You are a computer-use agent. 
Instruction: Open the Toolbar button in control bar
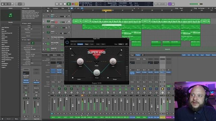point(12,4)
